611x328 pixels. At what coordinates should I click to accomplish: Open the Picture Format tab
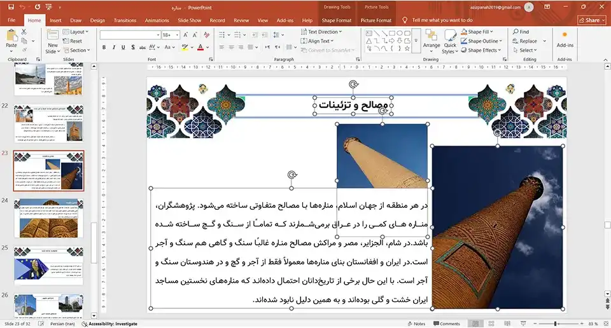(376, 20)
